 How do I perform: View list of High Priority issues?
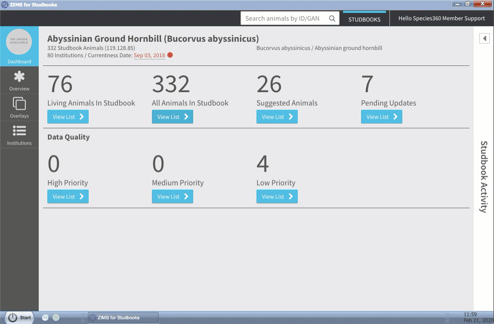tap(68, 196)
